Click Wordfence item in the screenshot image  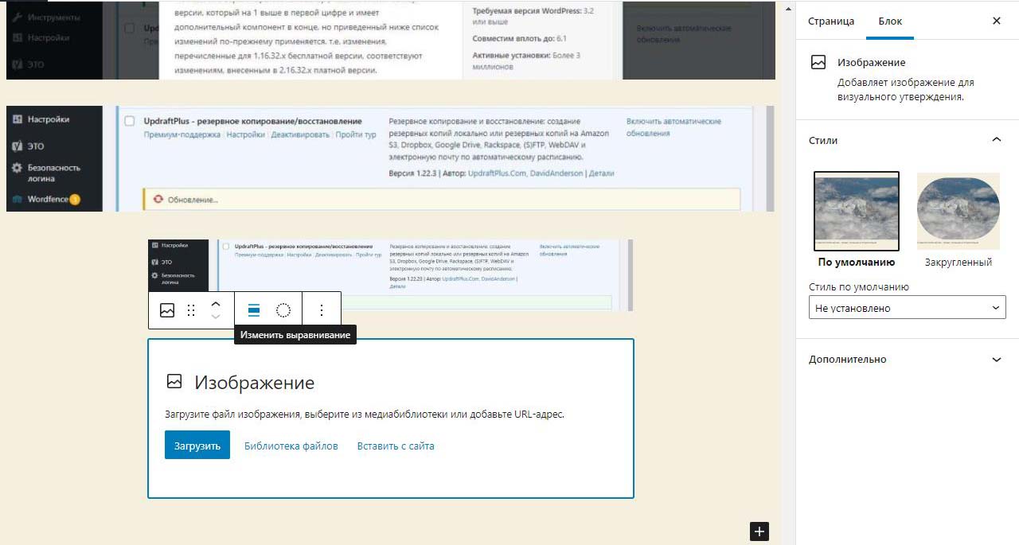[48, 199]
